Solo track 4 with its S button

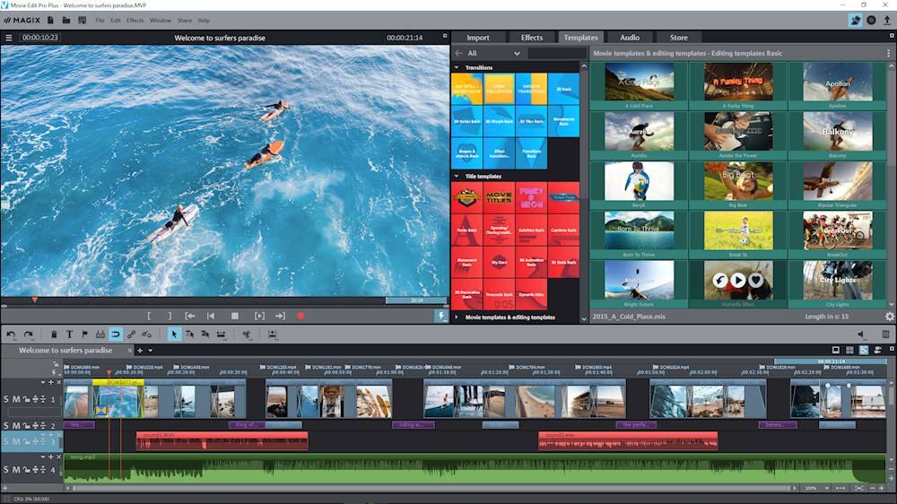point(6,470)
